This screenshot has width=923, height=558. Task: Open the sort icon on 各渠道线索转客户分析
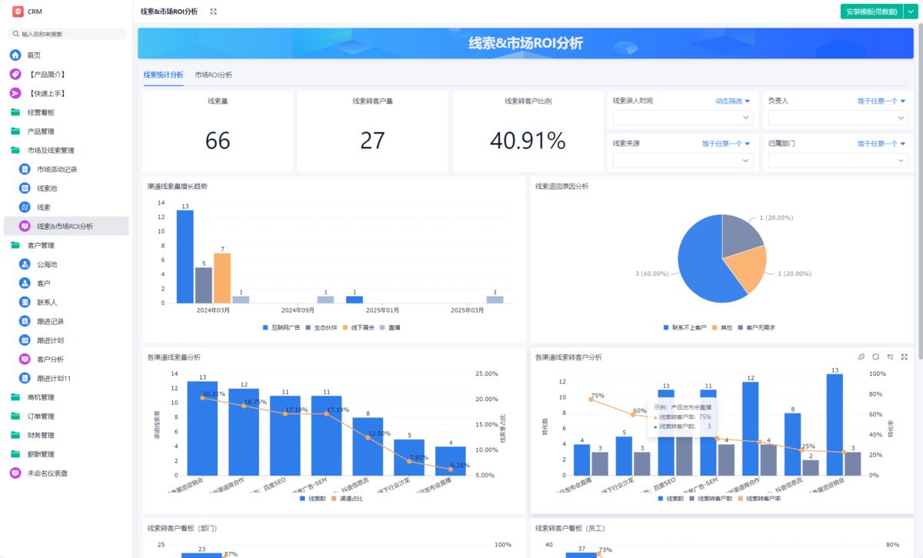click(x=890, y=357)
